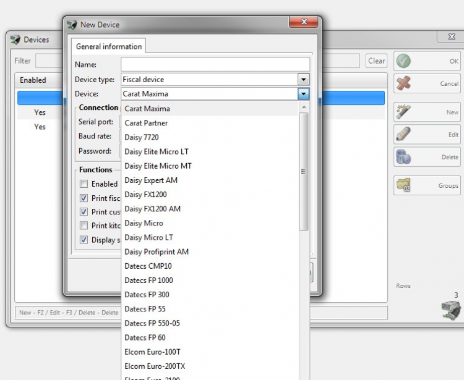Viewport: 464px width, 380px height.
Task: Close the New Device dialog
Action: [x=304, y=22]
